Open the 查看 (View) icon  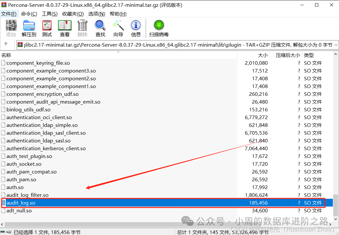64,28
